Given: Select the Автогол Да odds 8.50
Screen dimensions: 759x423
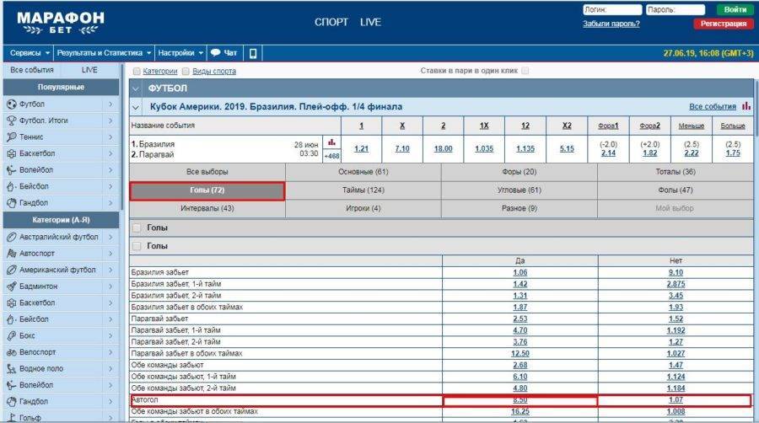Looking at the screenshot, I should click(x=519, y=401).
